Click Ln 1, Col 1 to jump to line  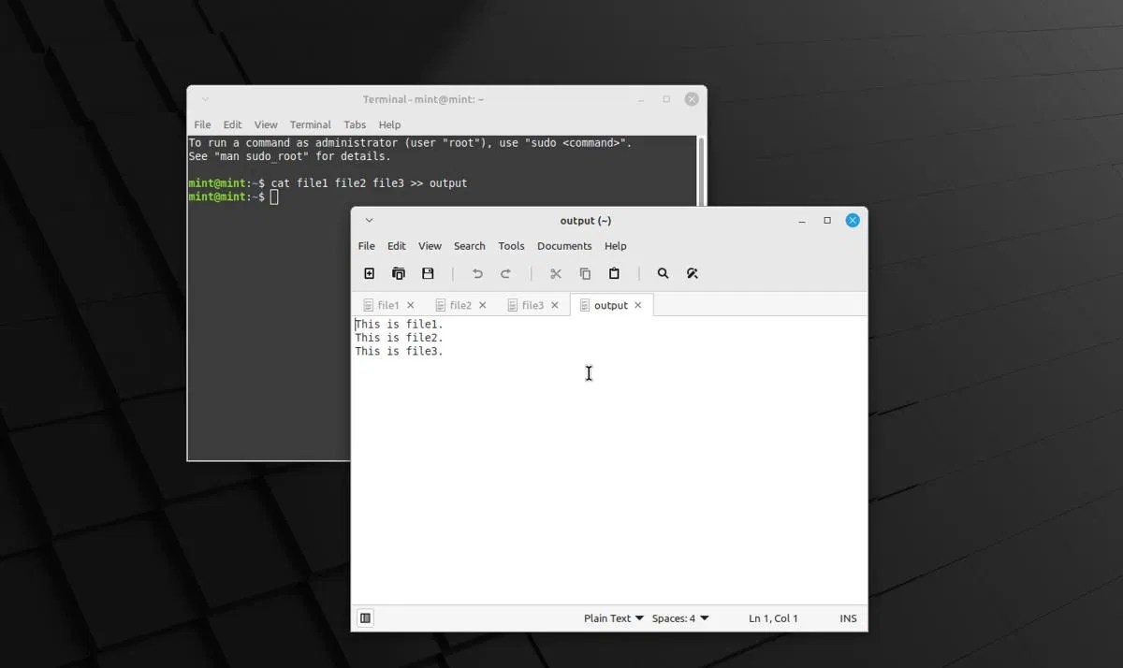(773, 617)
